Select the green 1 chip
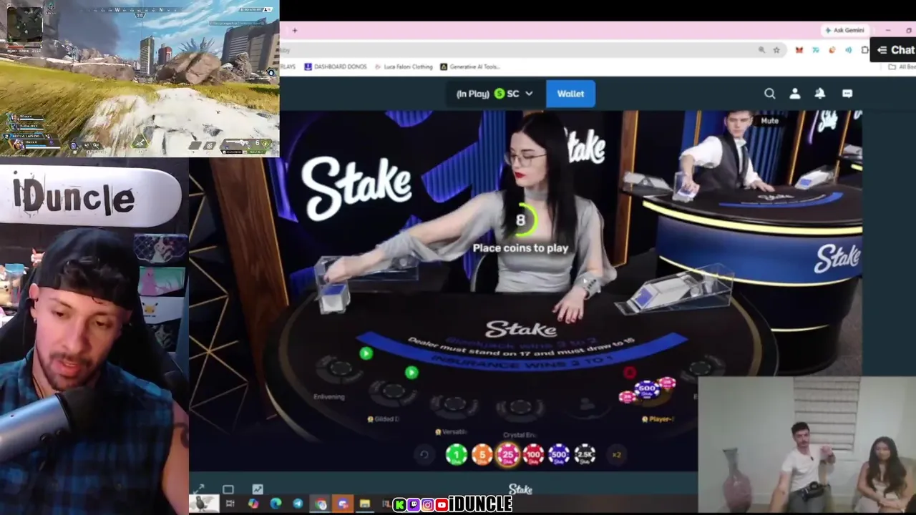 coord(457,454)
